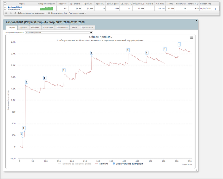Expand the Группы игроков dropdown
Screen dimensions: 223x179
[77, 13]
